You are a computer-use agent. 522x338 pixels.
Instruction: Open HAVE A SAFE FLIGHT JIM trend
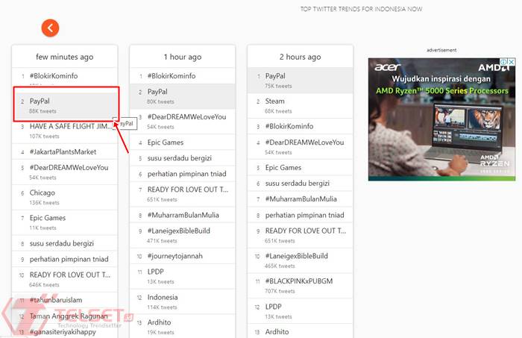click(x=65, y=131)
